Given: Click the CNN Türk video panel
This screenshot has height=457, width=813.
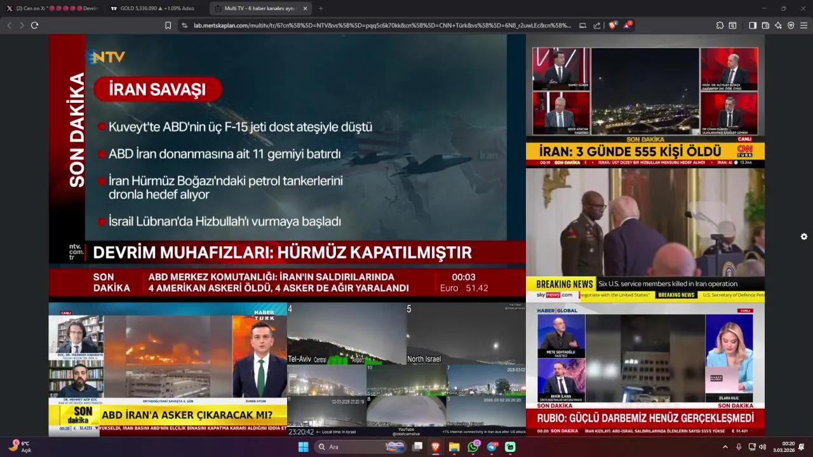Looking at the screenshot, I should pos(645,102).
